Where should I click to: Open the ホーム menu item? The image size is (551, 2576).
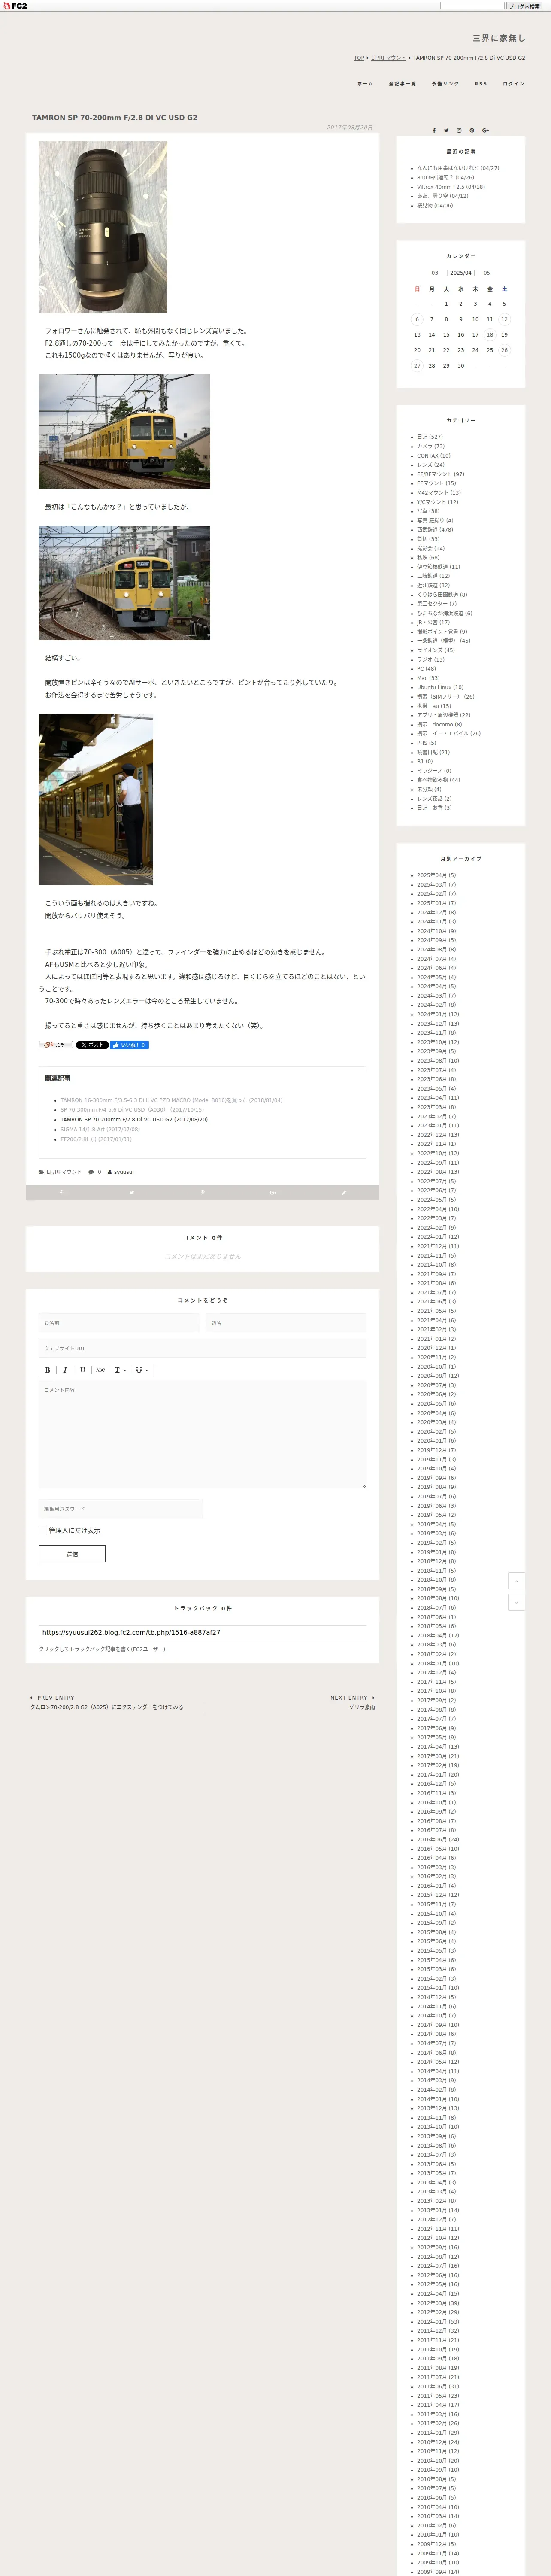tap(365, 84)
